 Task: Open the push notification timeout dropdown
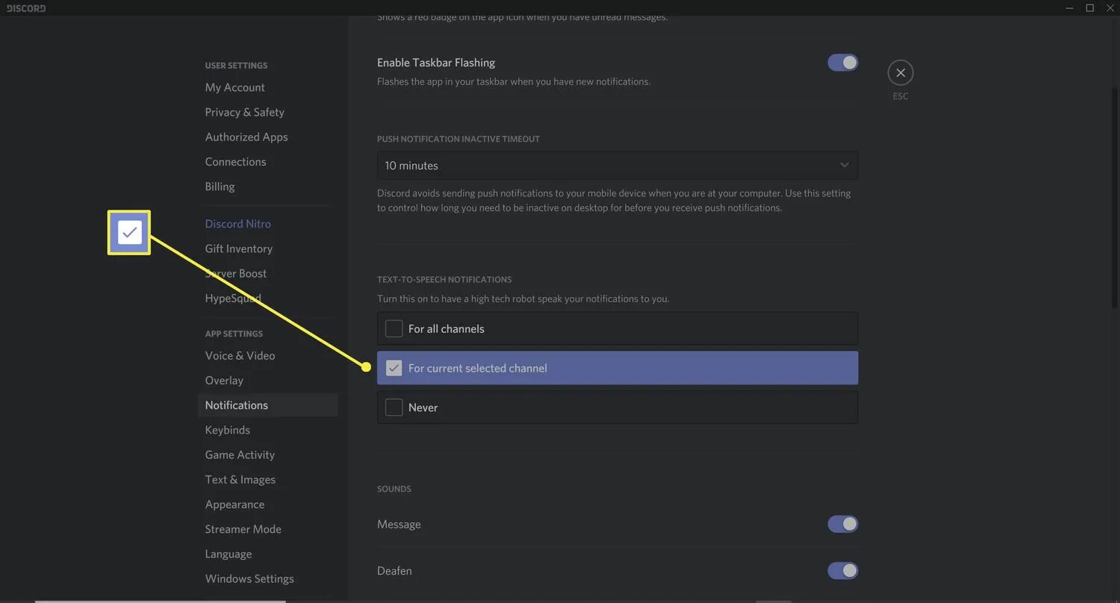(x=617, y=165)
